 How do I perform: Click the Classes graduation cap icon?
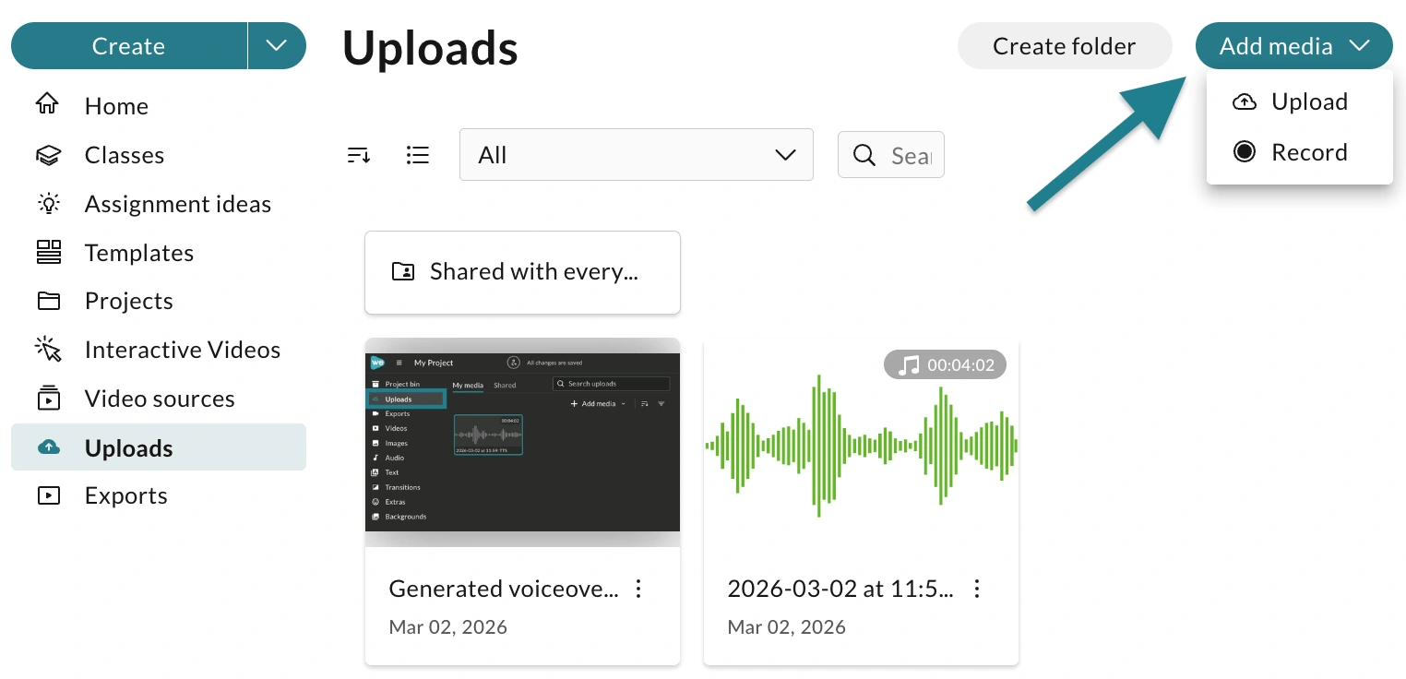(48, 155)
